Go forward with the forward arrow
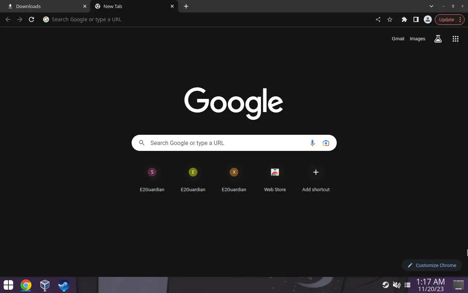Viewport: 468px width, 293px height. [x=20, y=19]
